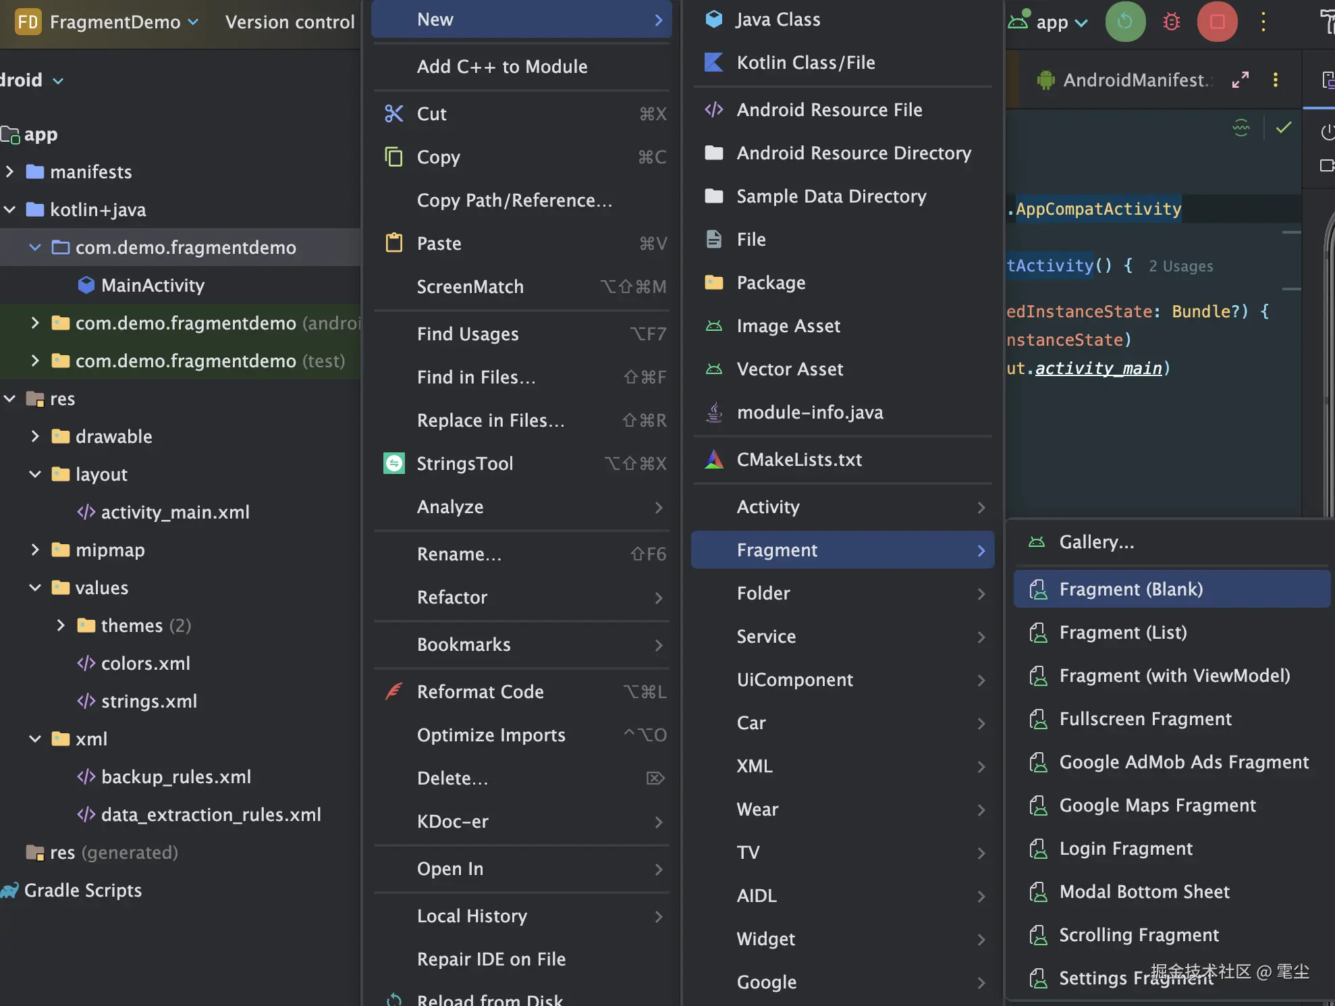The height and width of the screenshot is (1006, 1335).
Task: Select Fragment (Blank) template
Action: (1130, 589)
